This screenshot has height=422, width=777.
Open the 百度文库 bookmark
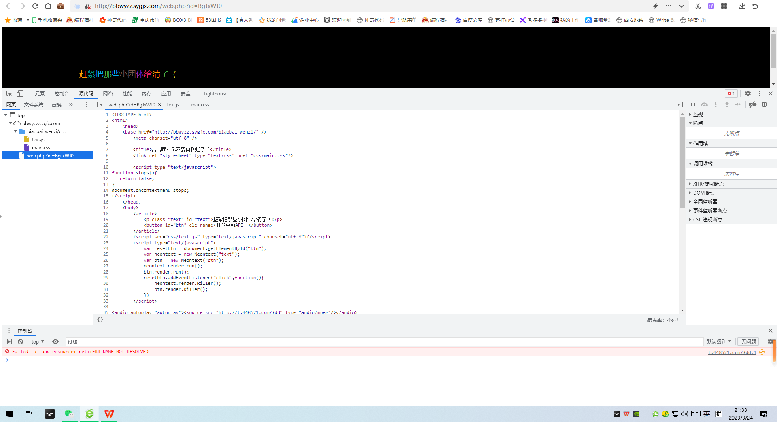(469, 20)
